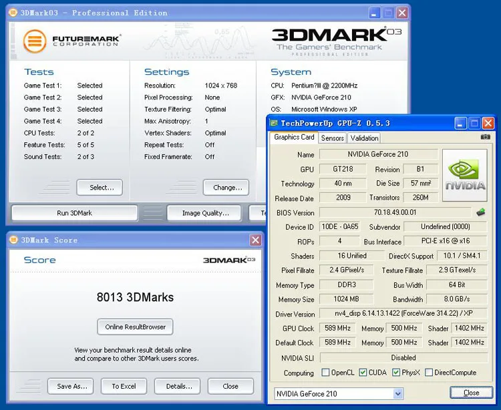Click the Bus Width value 64 Bit
The height and width of the screenshot is (410, 501).
[457, 284]
